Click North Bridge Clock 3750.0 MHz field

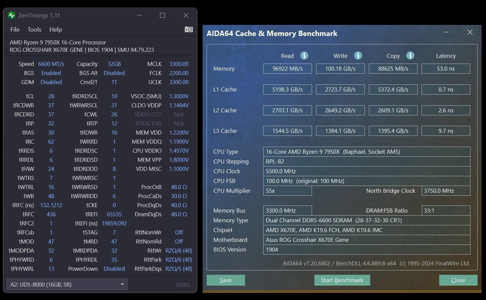[446, 191]
